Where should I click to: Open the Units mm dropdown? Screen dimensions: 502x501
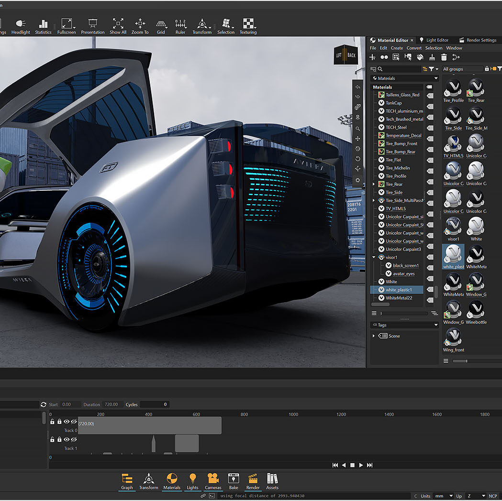[x=443, y=496]
